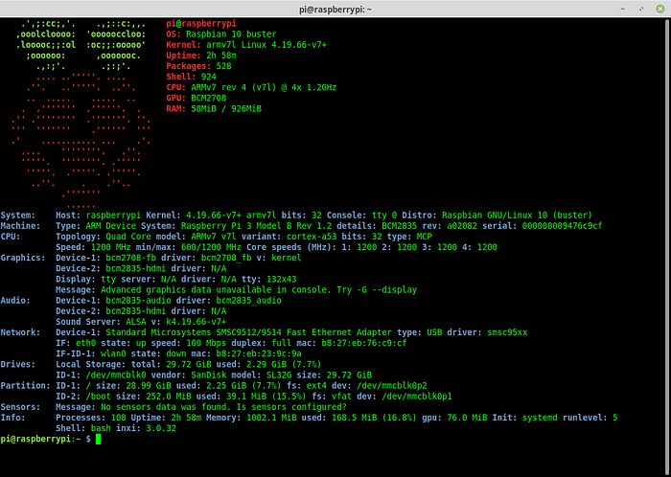Screen dimensions: 671x477
Task: Click the 'Packages: 528' line
Action: (x=198, y=66)
